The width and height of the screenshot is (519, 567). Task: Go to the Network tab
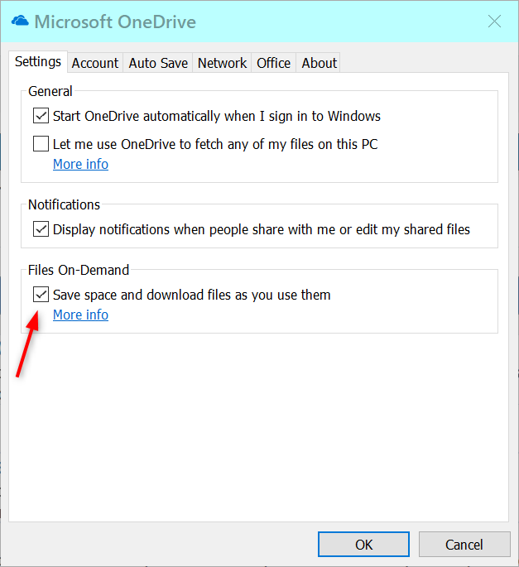point(222,63)
